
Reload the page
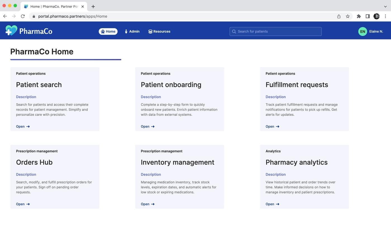(x=23, y=16)
